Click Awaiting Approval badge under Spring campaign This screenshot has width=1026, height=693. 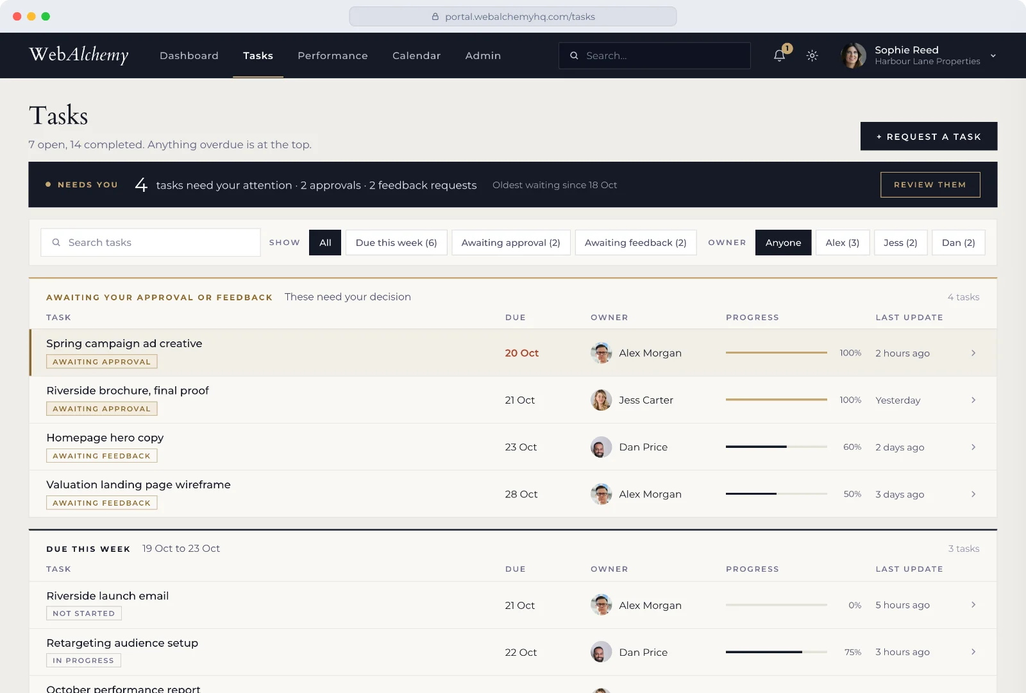[x=101, y=362]
